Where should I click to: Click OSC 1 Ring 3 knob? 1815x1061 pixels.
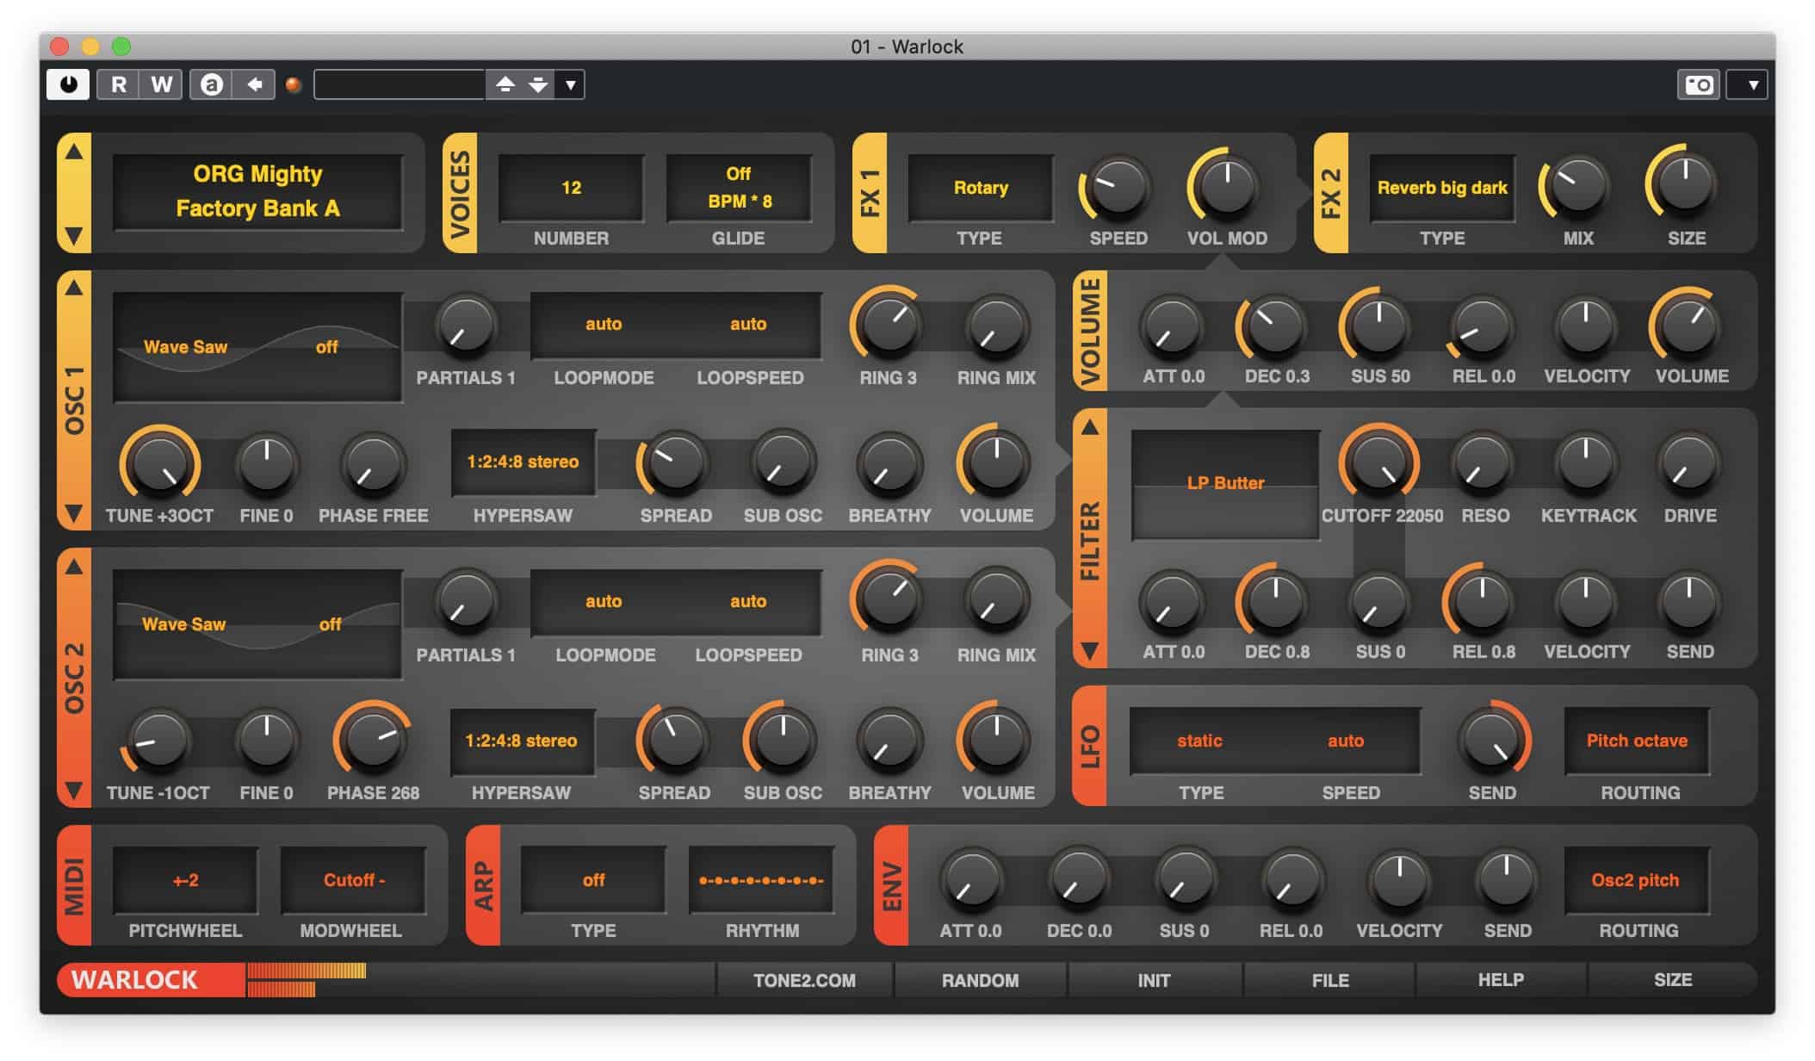click(x=888, y=326)
